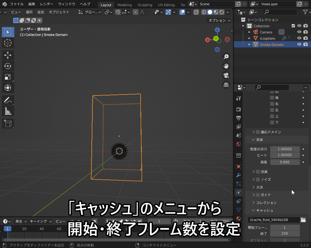Screen dimensions: 311x248
Task: Open the Physics properties tab
Action: pyautogui.click(x=238, y=193)
